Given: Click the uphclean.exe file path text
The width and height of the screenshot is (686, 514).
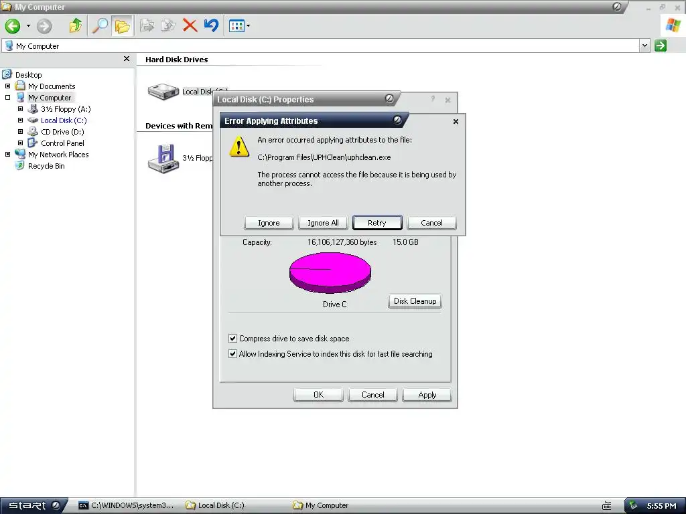Looking at the screenshot, I should tap(324, 157).
